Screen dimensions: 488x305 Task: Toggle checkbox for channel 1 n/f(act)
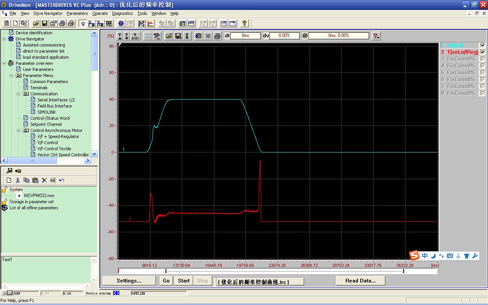coord(483,45)
